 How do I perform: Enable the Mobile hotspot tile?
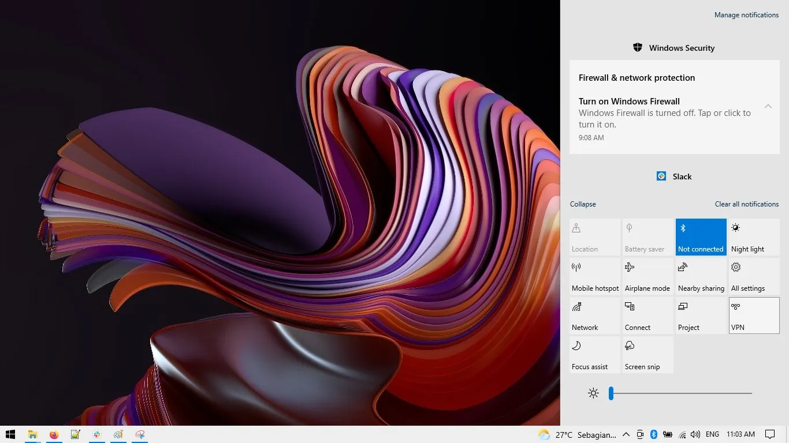click(594, 276)
